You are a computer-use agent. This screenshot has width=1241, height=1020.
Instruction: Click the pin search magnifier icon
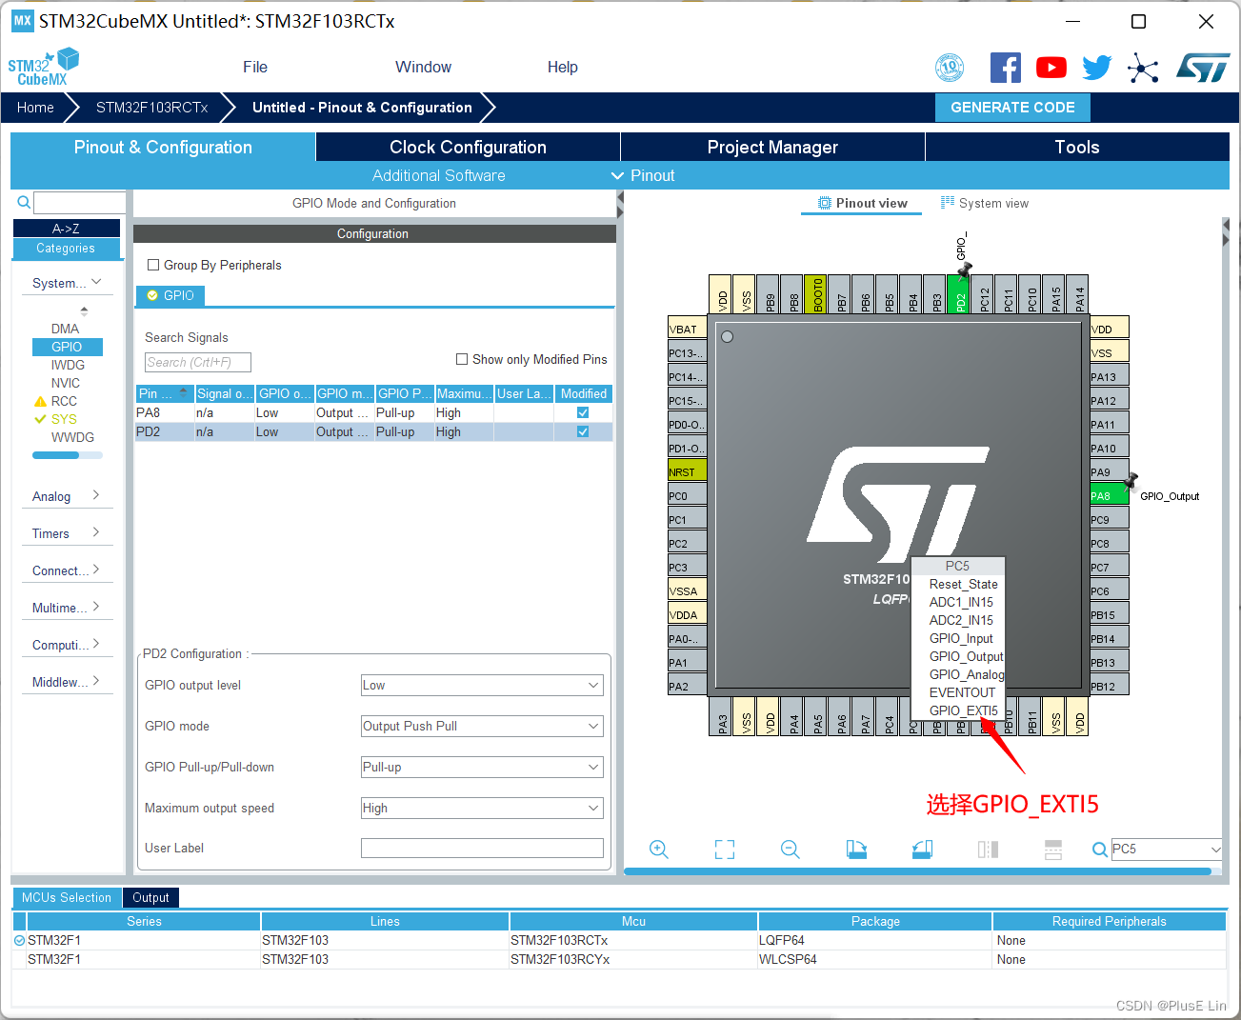coord(1100,850)
